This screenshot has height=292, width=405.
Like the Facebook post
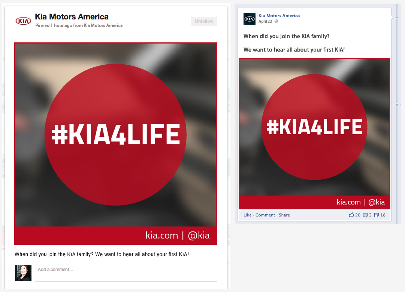click(247, 215)
